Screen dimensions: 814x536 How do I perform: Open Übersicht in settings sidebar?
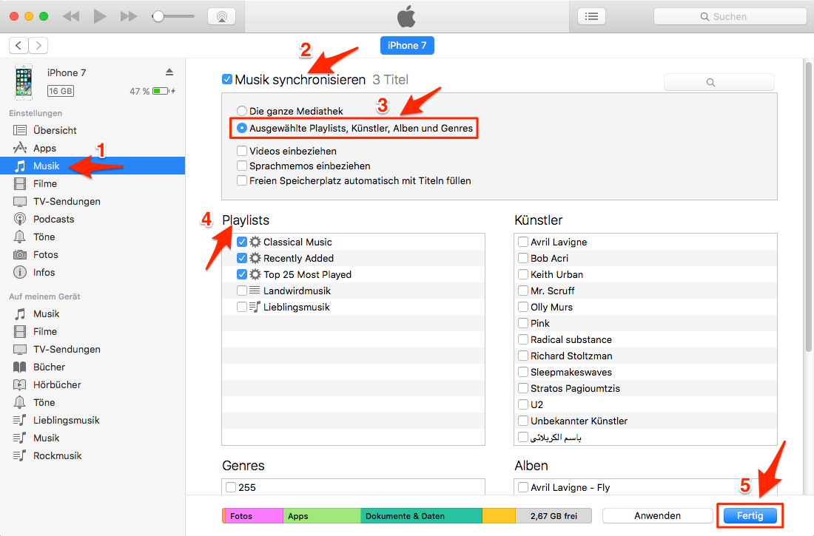(92, 130)
